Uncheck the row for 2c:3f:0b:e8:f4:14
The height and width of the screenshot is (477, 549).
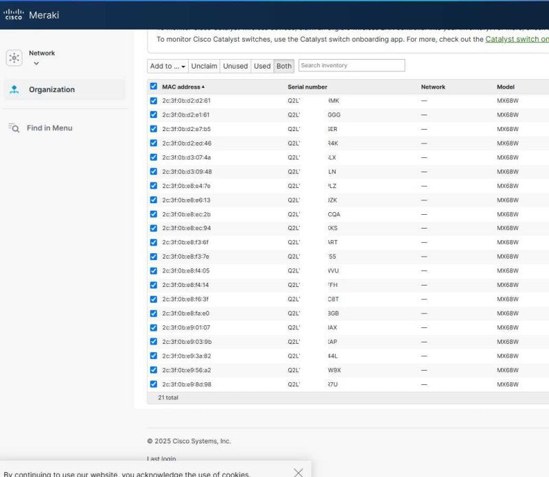[153, 285]
